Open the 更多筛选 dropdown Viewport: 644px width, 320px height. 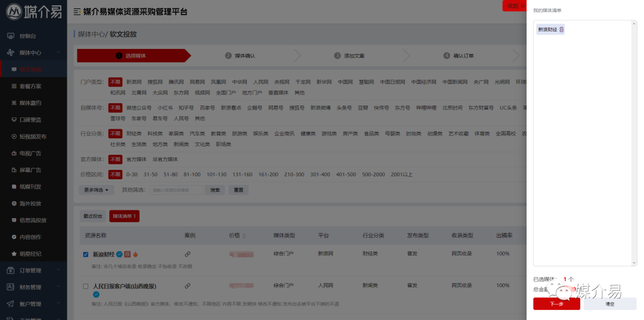tap(97, 190)
